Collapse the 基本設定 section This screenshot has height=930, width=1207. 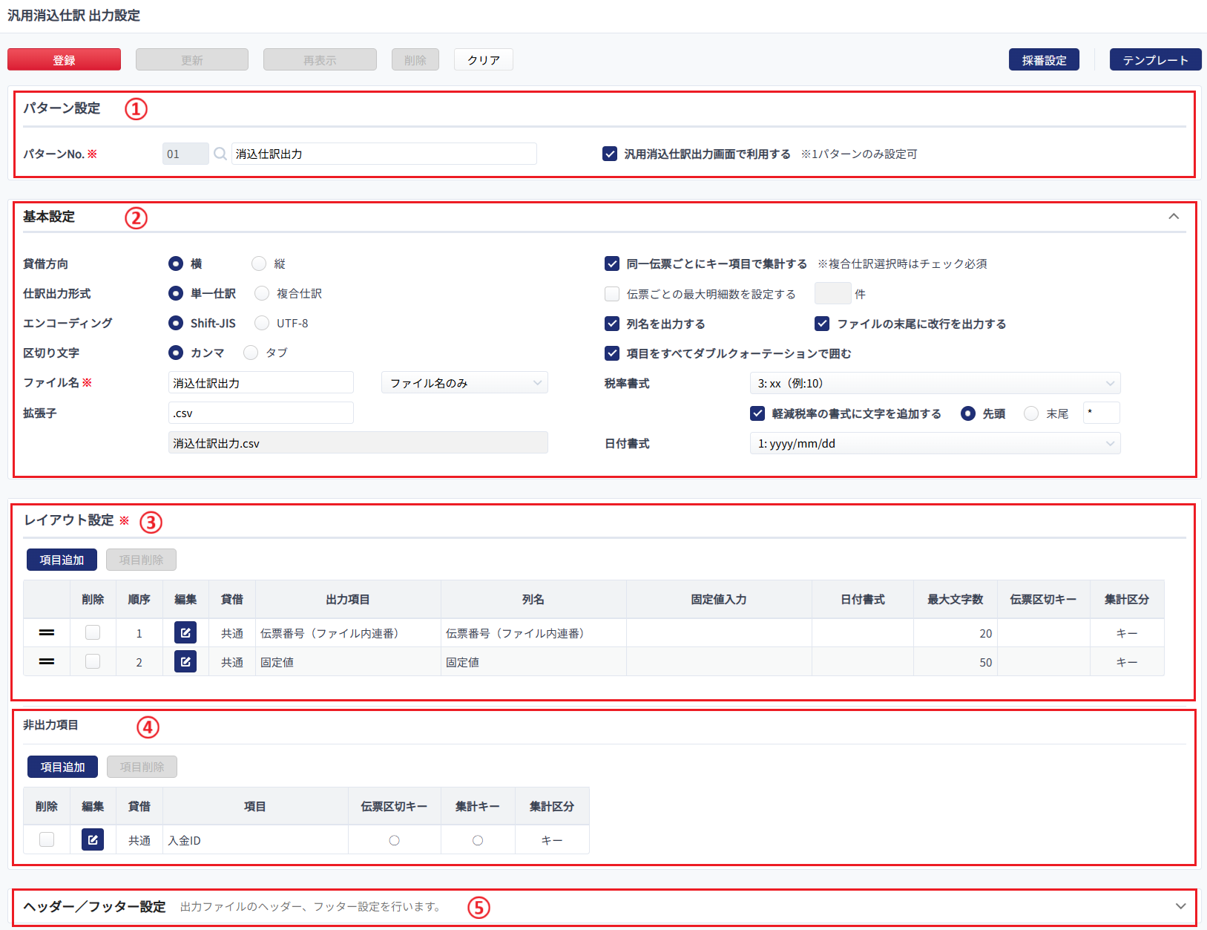click(1174, 217)
